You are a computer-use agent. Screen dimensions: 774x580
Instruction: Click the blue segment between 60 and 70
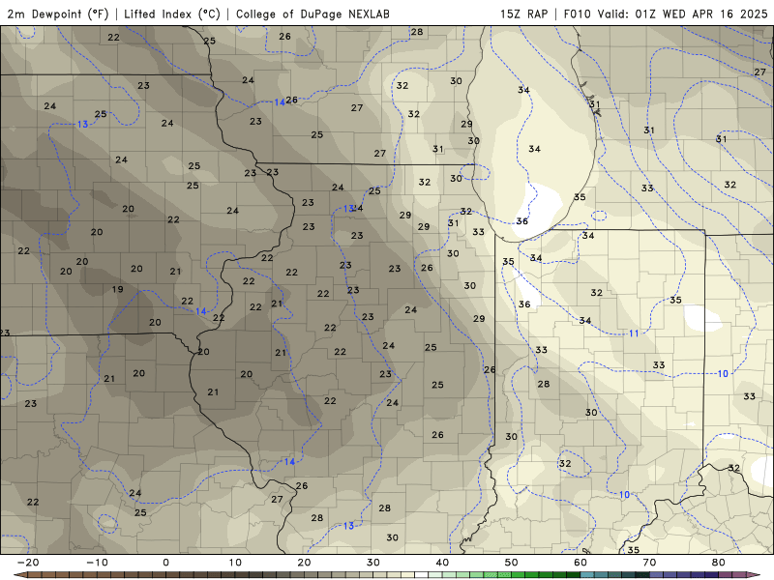tap(587, 574)
